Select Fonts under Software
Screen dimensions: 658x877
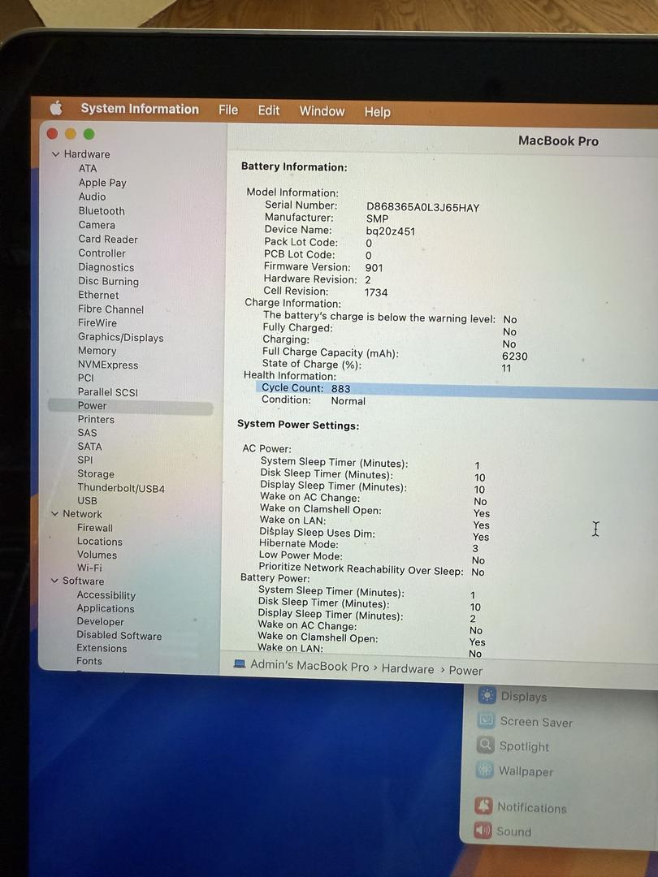pyautogui.click(x=89, y=661)
